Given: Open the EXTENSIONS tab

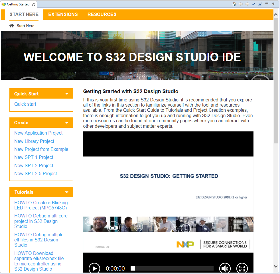Looking at the screenshot, I should pos(63,14).
